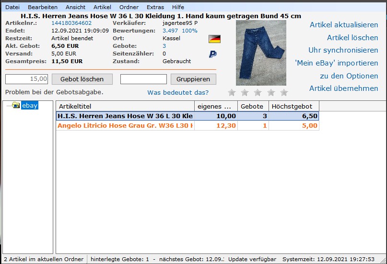Image resolution: width=387 pixels, height=264 pixels.
Task: Open the Ordner menu
Action: [x=129, y=7]
